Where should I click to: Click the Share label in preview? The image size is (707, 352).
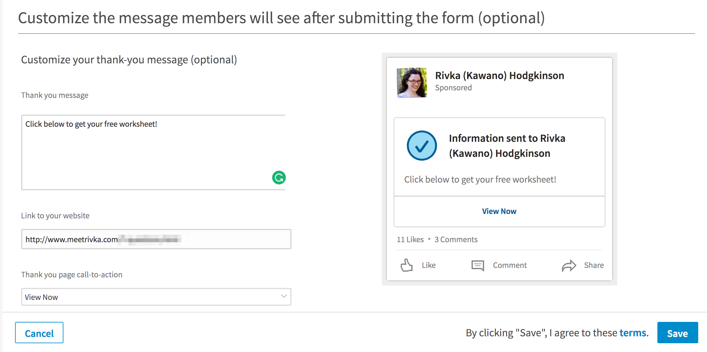pos(594,265)
